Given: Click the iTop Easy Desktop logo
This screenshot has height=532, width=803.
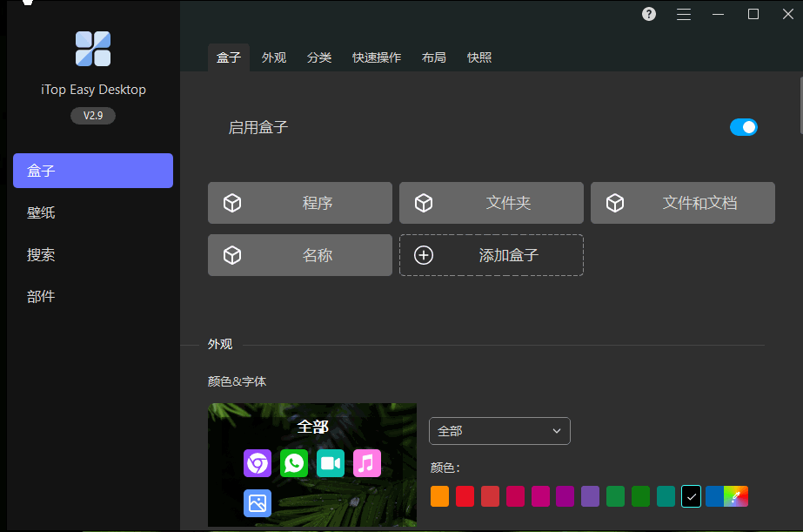Looking at the screenshot, I should [93, 49].
